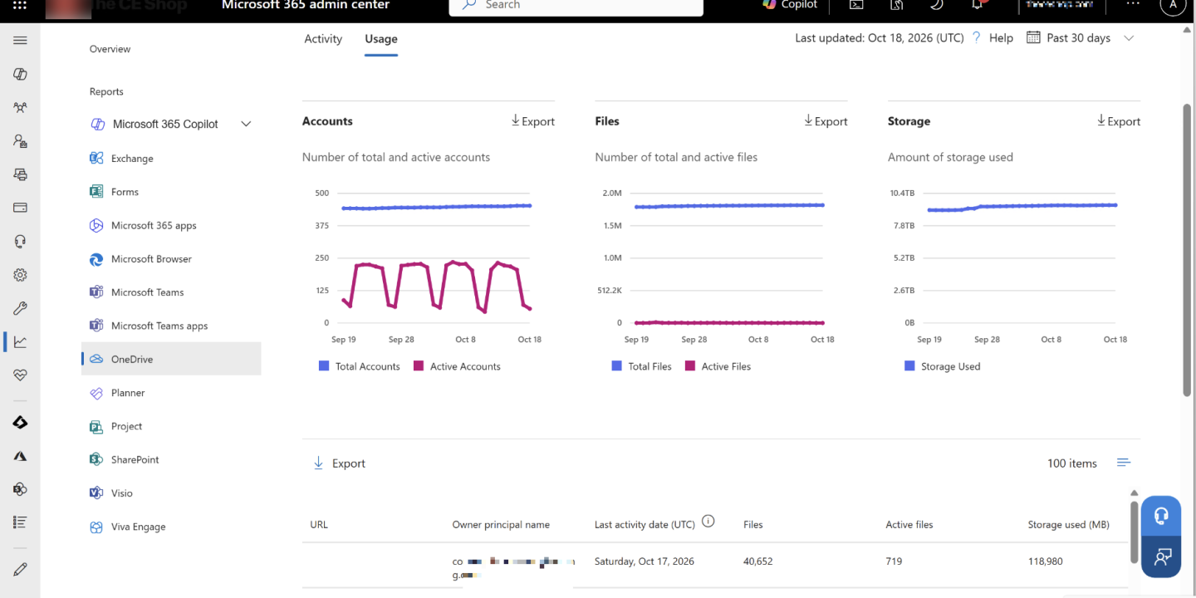
Task: Open the Copilot section in the left rail
Action: (x=20, y=74)
